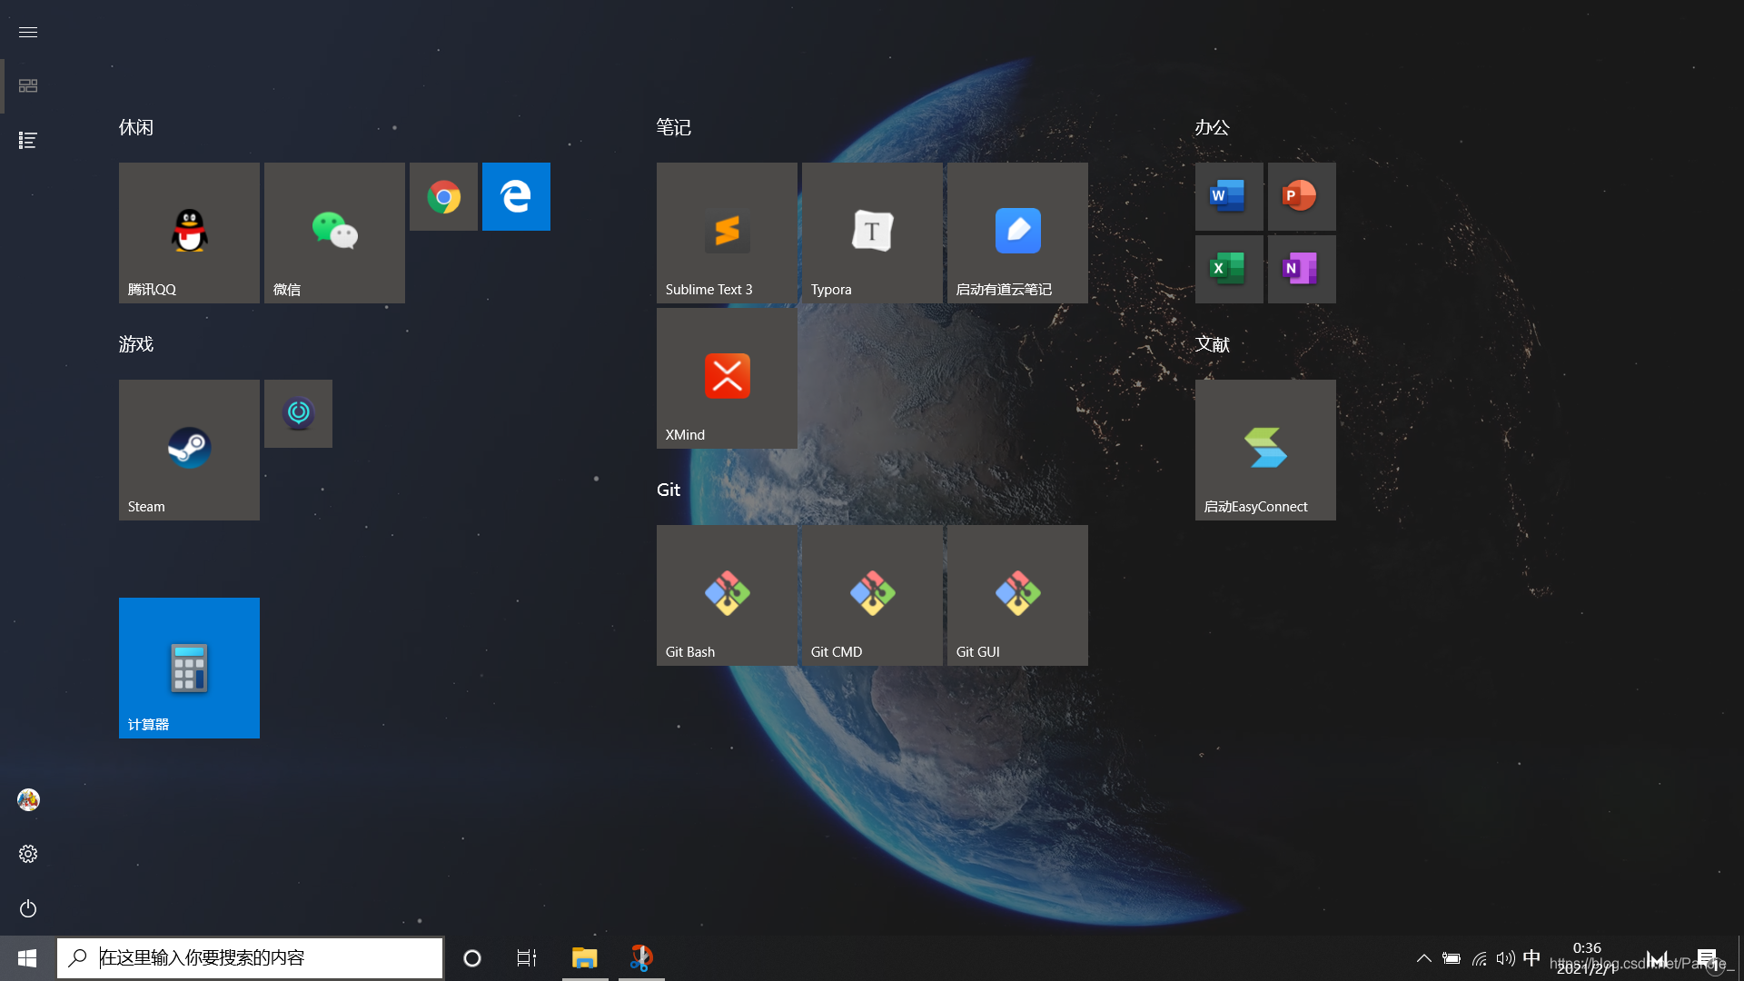Open the Word tile
Viewport: 1744px width, 981px height.
coord(1229,196)
